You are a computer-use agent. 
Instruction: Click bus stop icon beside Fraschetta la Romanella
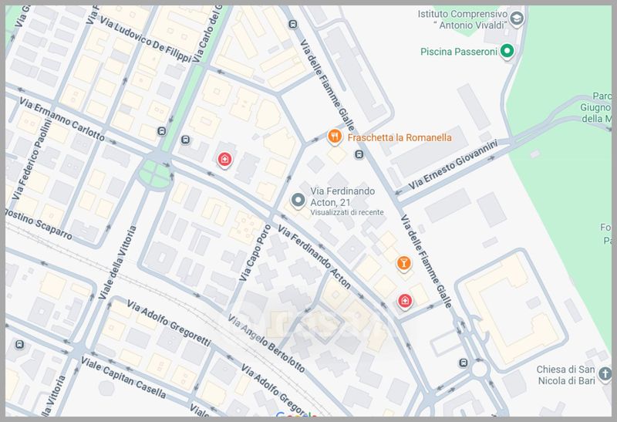[x=359, y=155]
